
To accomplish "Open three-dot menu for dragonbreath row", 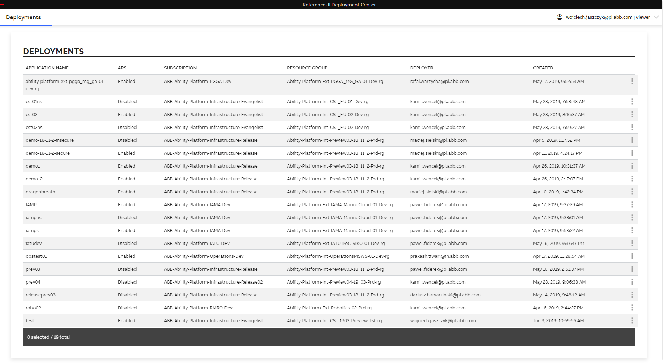I will tap(632, 192).
